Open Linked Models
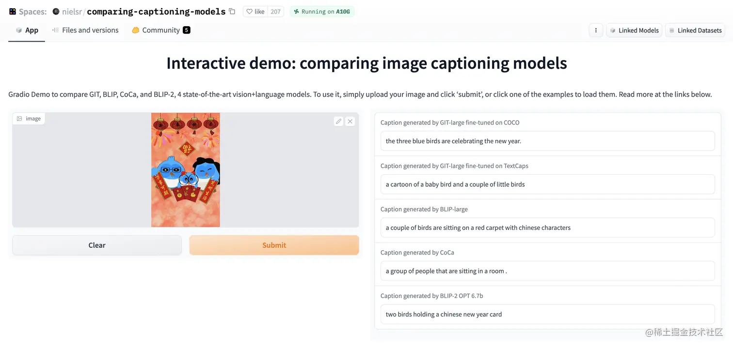 (634, 30)
